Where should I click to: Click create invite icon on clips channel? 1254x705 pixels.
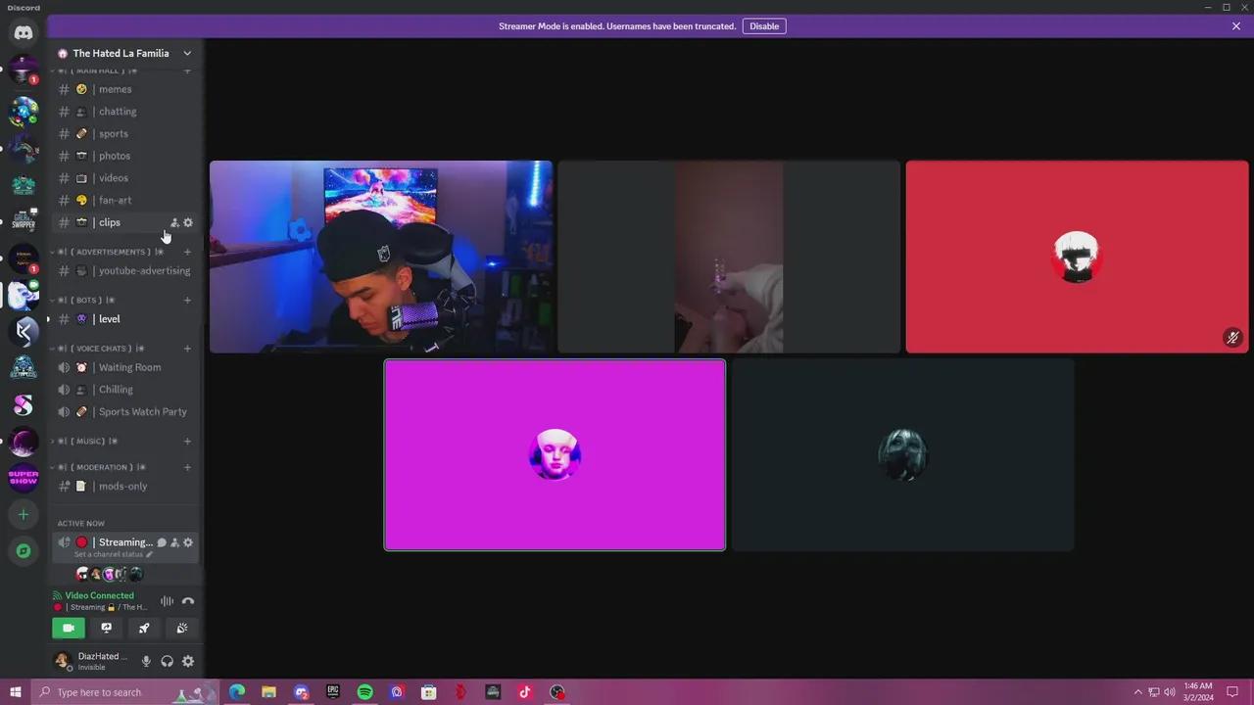(x=174, y=222)
